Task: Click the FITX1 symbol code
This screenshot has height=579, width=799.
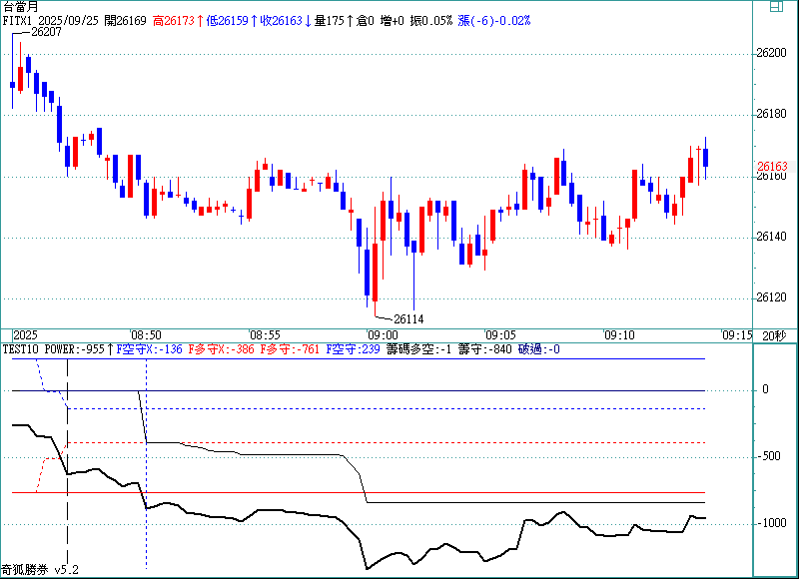Action: click(19, 20)
